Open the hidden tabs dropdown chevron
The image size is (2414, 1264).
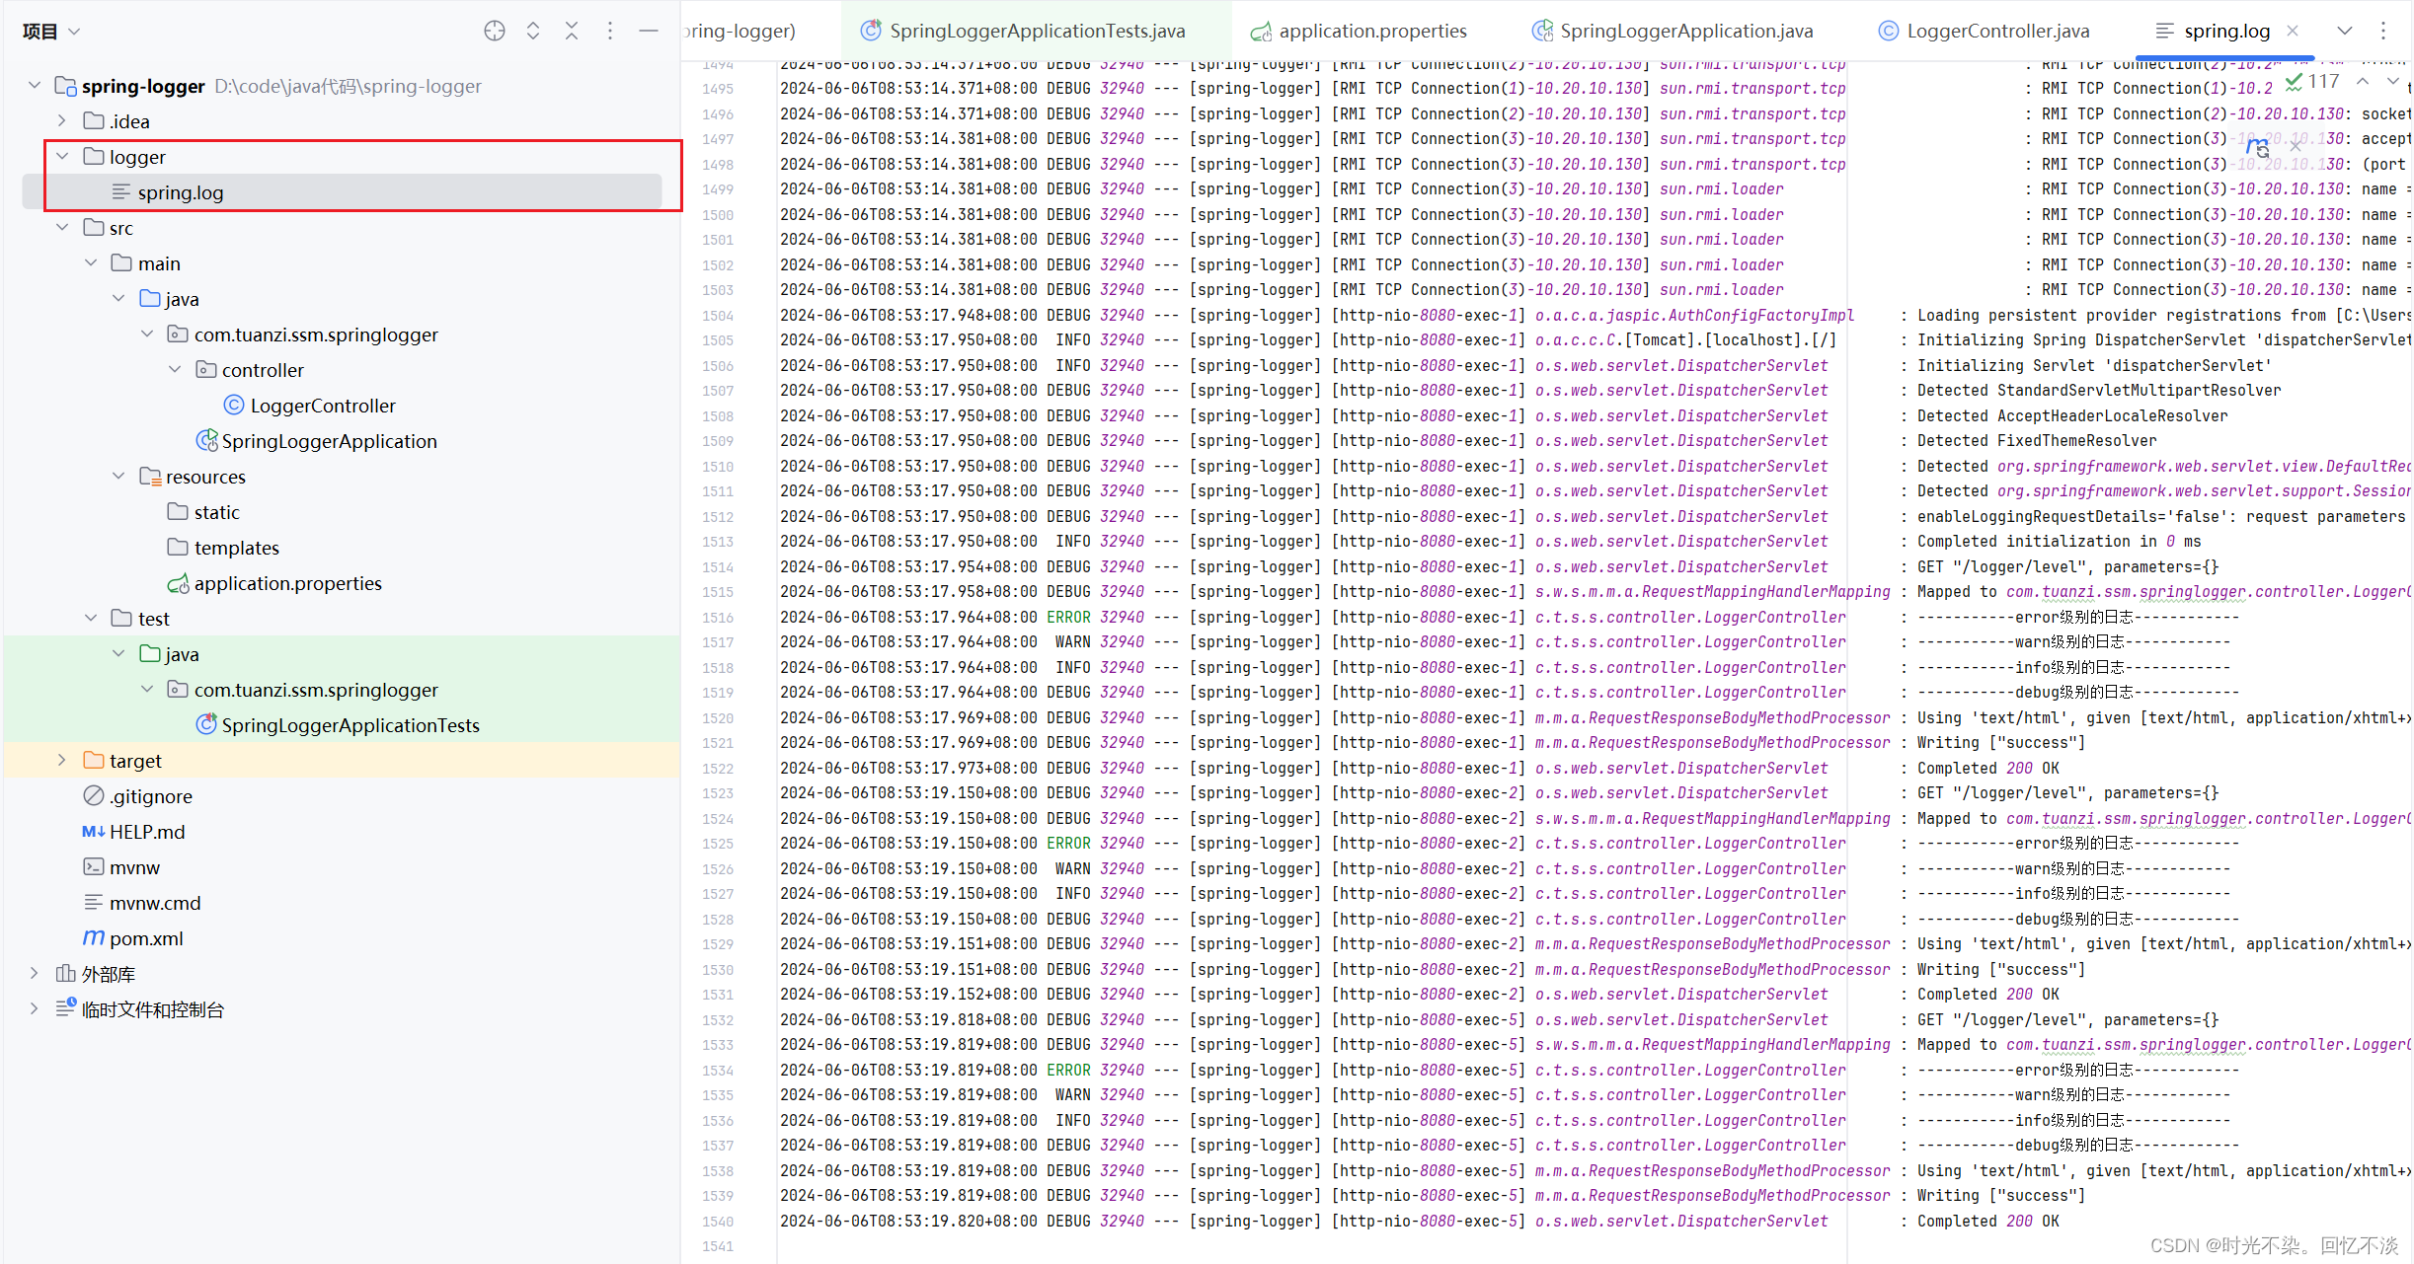[2345, 31]
